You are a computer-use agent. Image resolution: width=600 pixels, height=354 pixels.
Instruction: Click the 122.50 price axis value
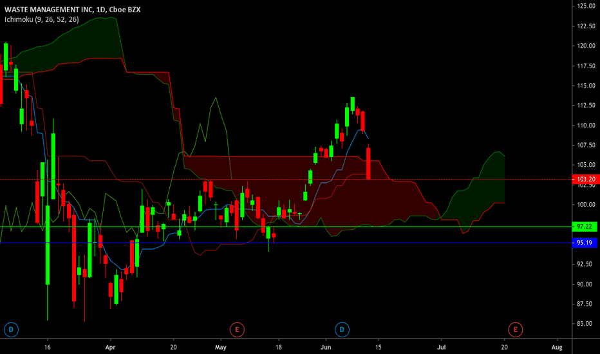[x=586, y=26]
